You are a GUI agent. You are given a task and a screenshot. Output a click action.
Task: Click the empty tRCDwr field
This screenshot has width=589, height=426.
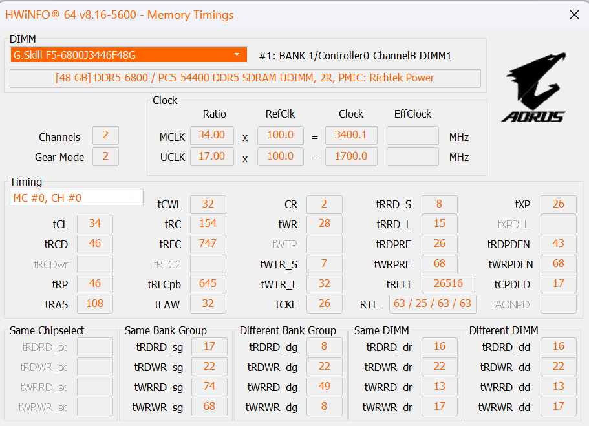pyautogui.click(x=95, y=264)
